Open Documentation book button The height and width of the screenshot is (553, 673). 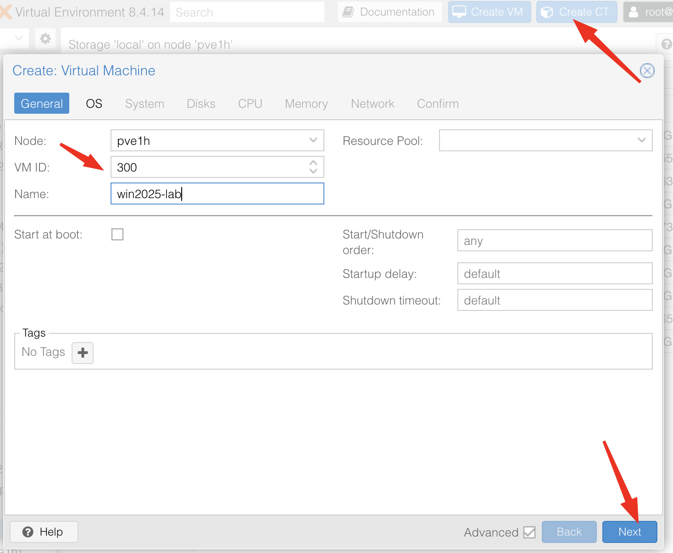point(389,12)
